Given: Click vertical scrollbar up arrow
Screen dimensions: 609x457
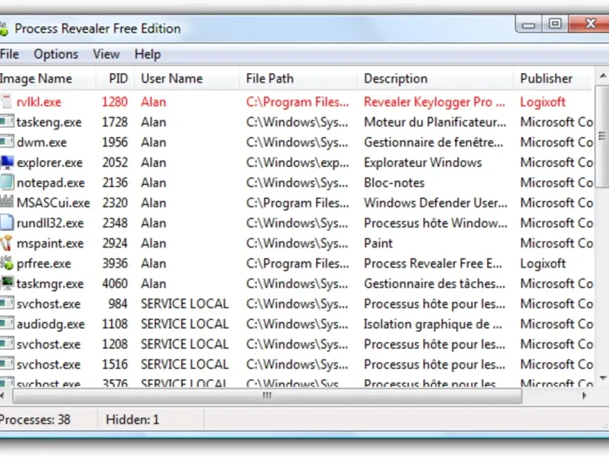Looking at the screenshot, I should [x=603, y=75].
